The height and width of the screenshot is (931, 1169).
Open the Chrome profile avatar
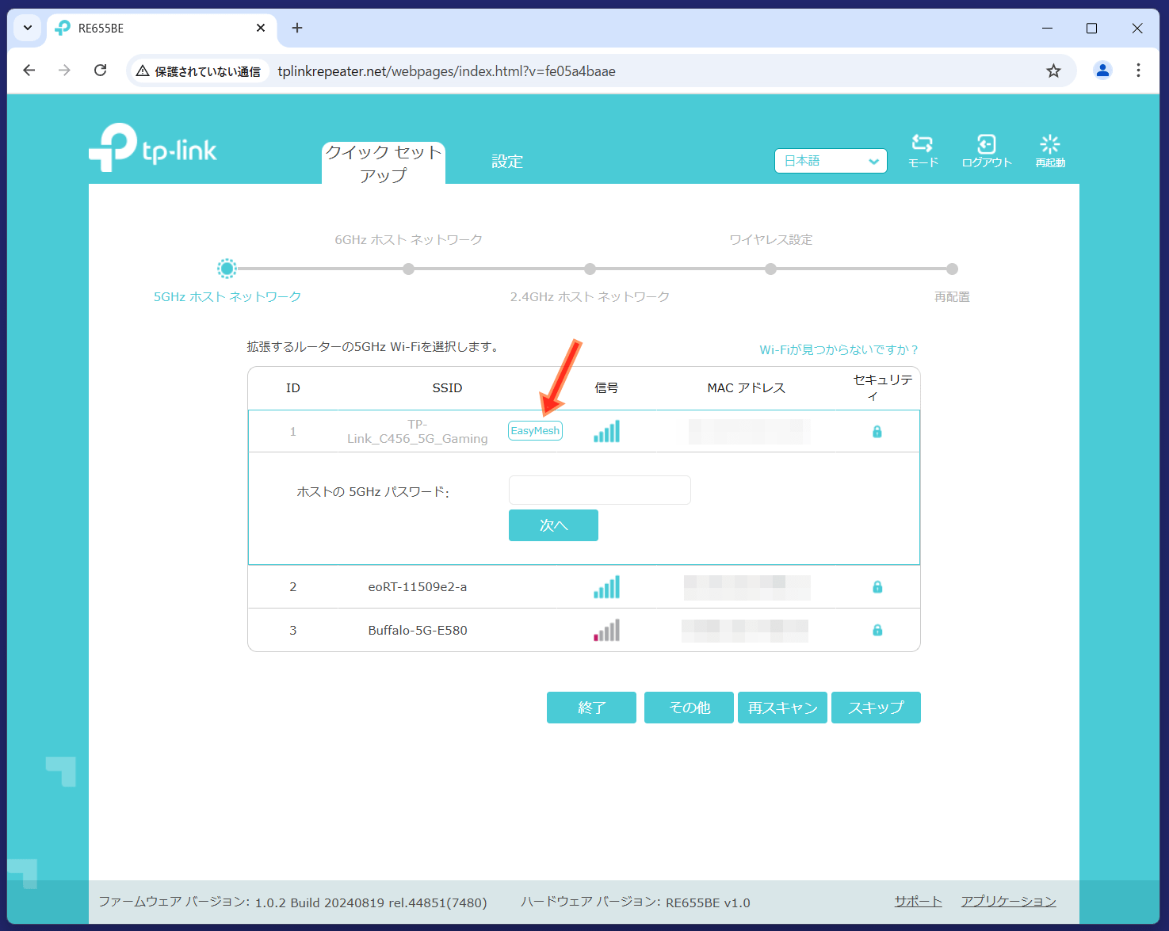tap(1102, 71)
